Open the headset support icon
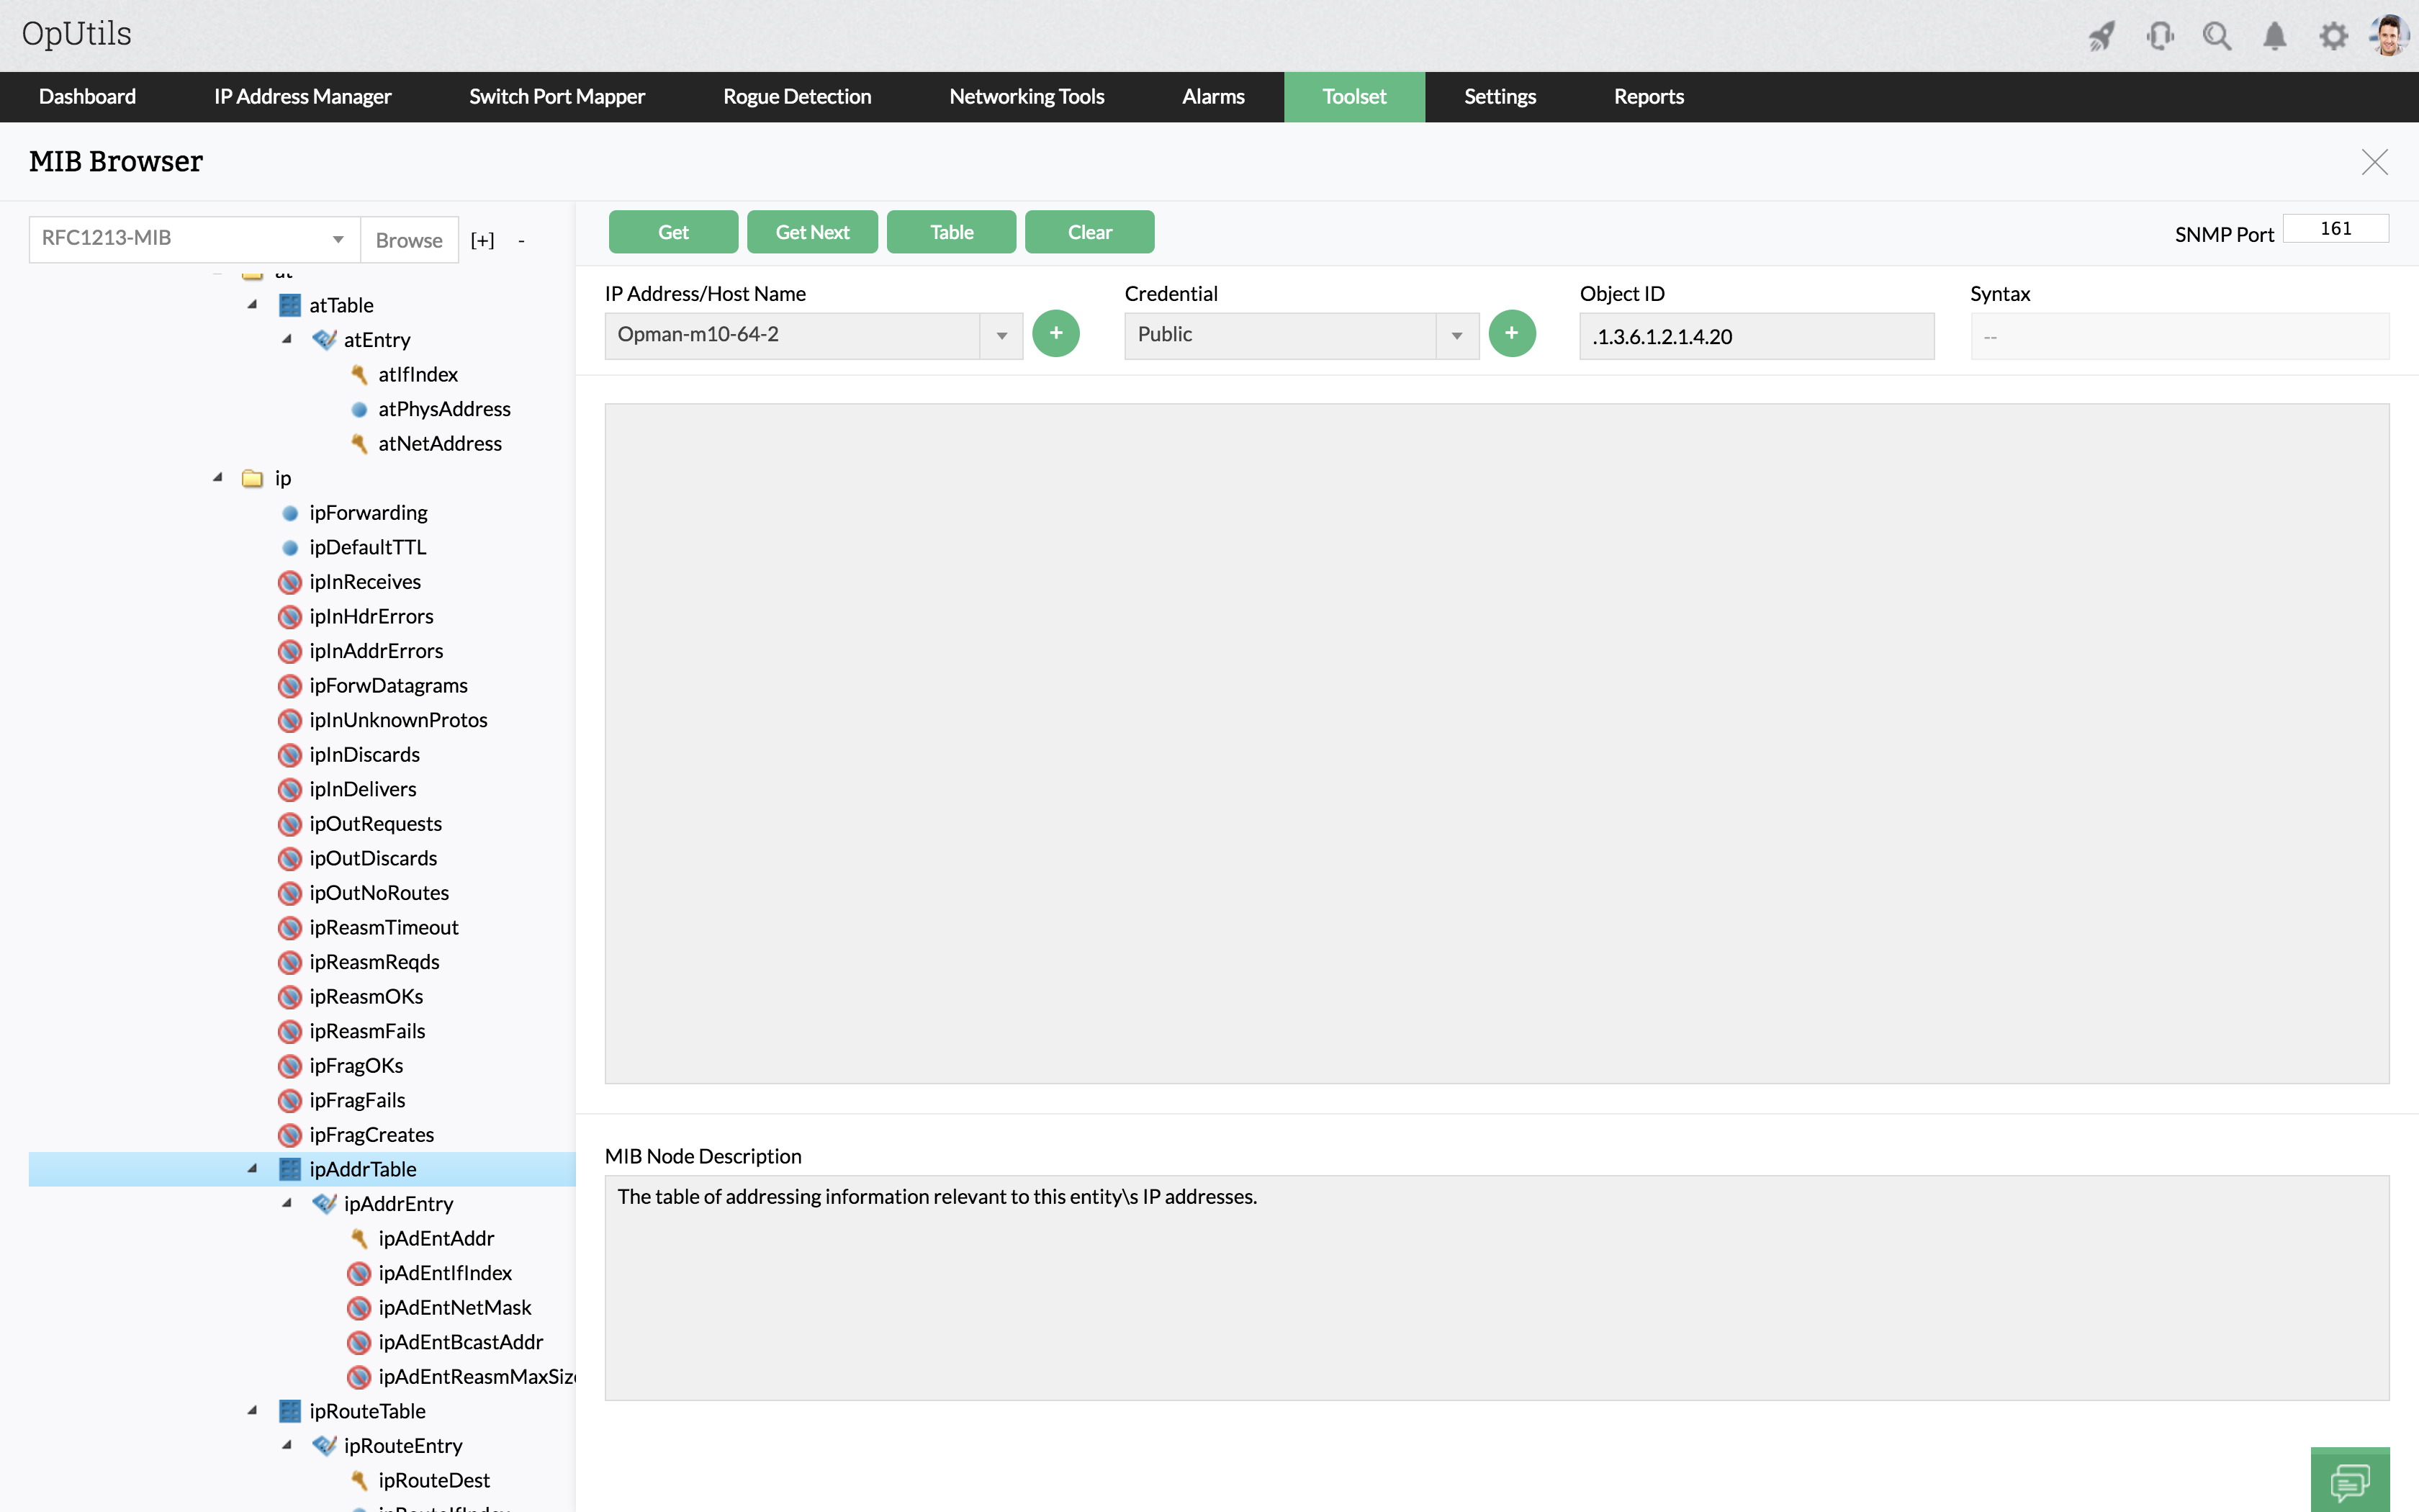Viewport: 2419px width, 1512px height. (2159, 37)
